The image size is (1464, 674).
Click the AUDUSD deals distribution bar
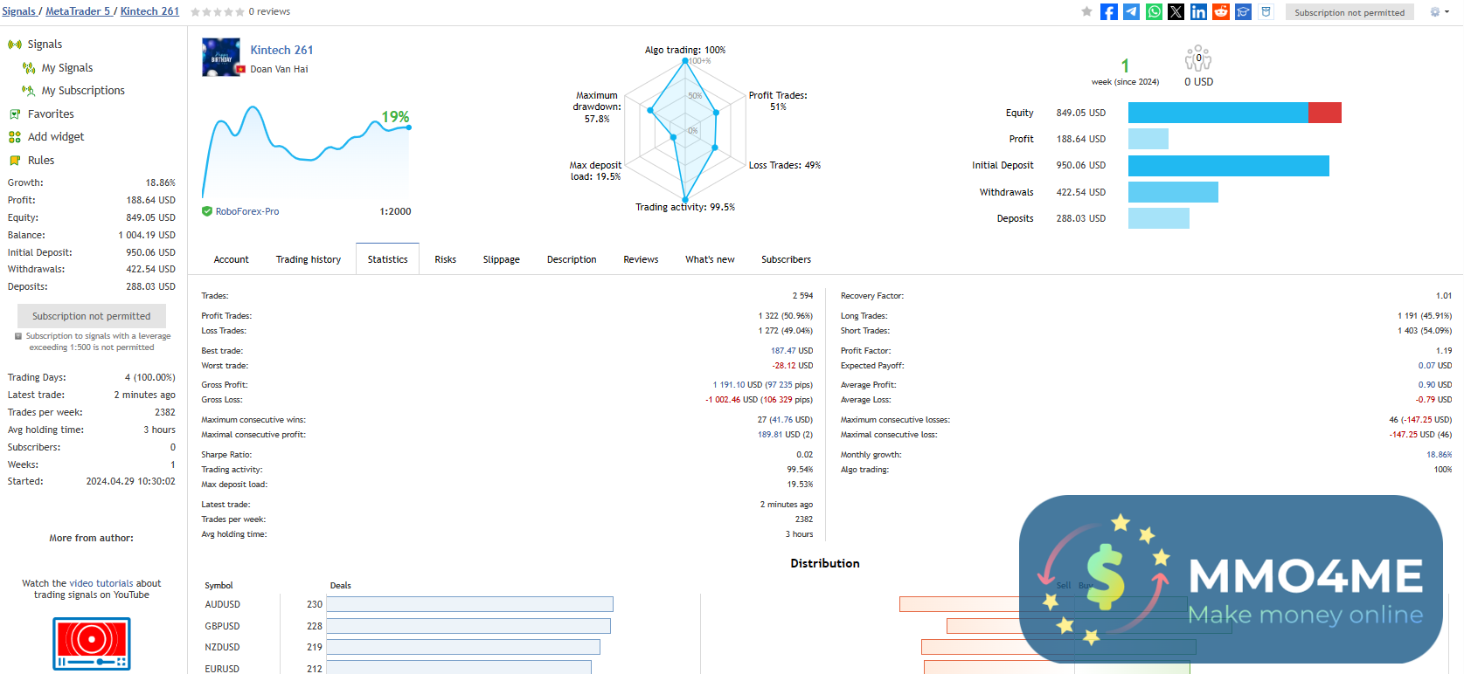tap(469, 604)
